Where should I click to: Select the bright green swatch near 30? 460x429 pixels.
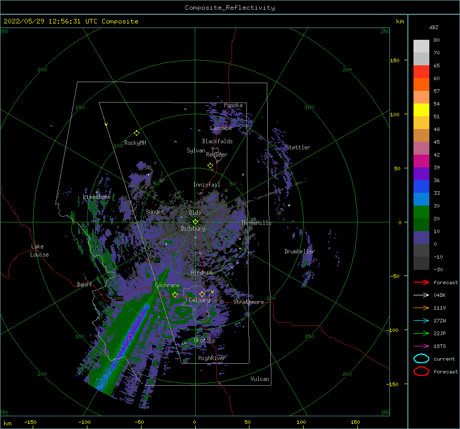pos(421,212)
